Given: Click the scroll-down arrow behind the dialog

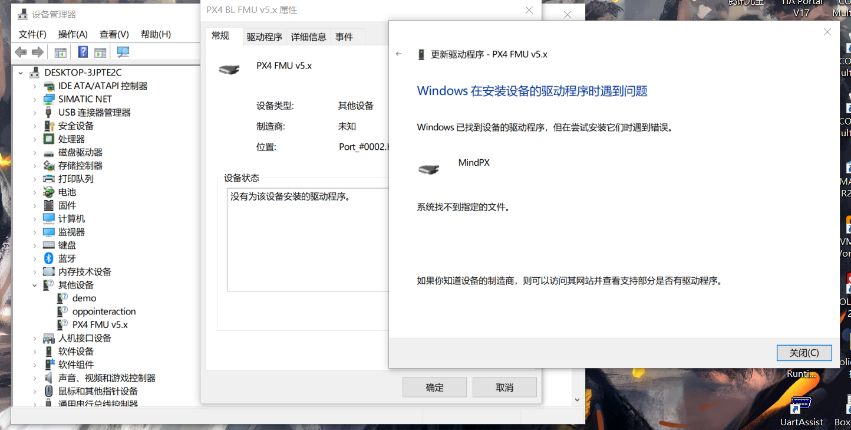Looking at the screenshot, I should pyautogui.click(x=577, y=400).
